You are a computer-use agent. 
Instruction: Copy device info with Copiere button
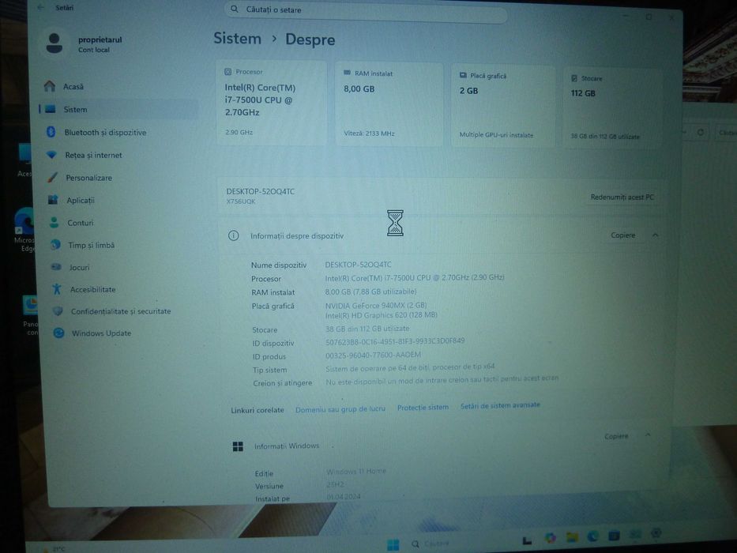coord(622,235)
